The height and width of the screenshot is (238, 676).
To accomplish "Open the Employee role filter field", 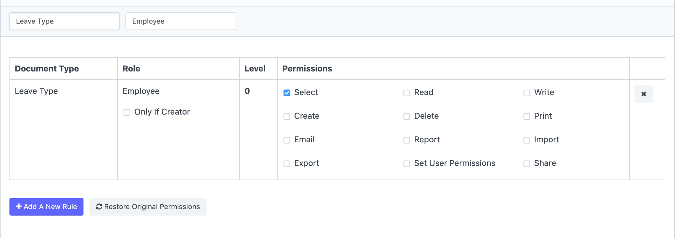I will point(181,21).
